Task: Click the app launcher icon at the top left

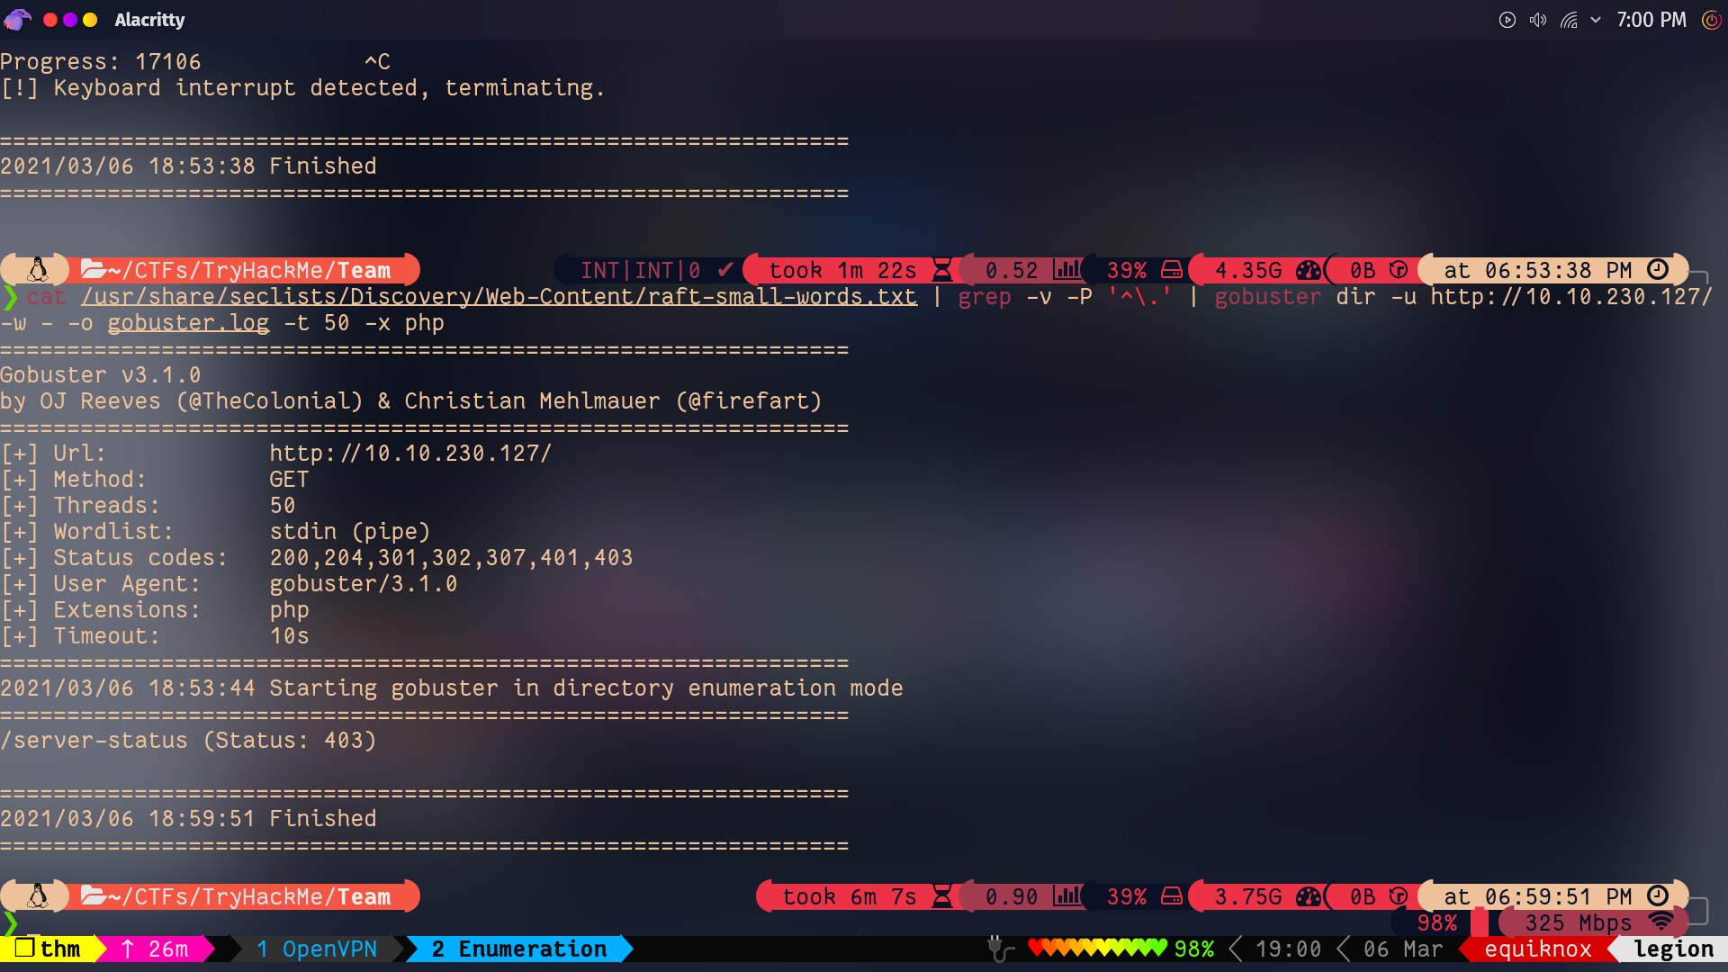Action: point(17,19)
